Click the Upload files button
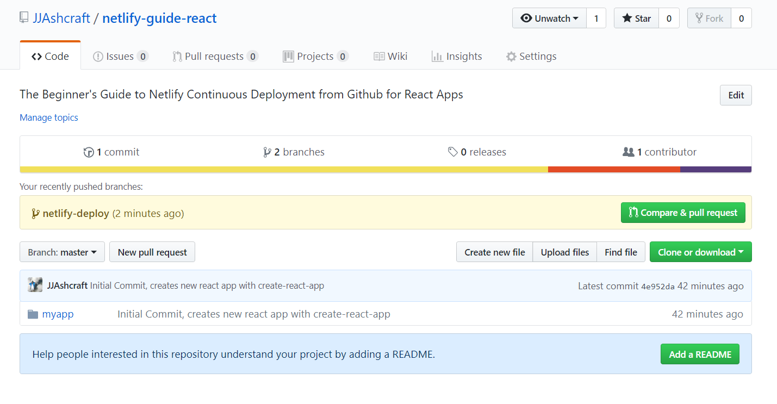 tap(564, 252)
